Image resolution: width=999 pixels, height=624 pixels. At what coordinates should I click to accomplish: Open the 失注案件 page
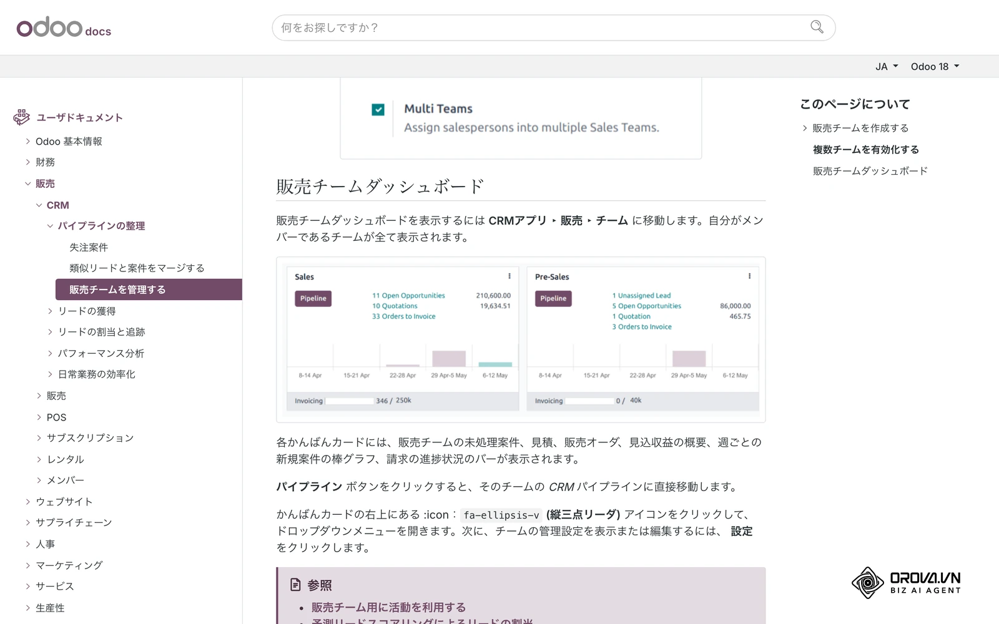pyautogui.click(x=89, y=247)
